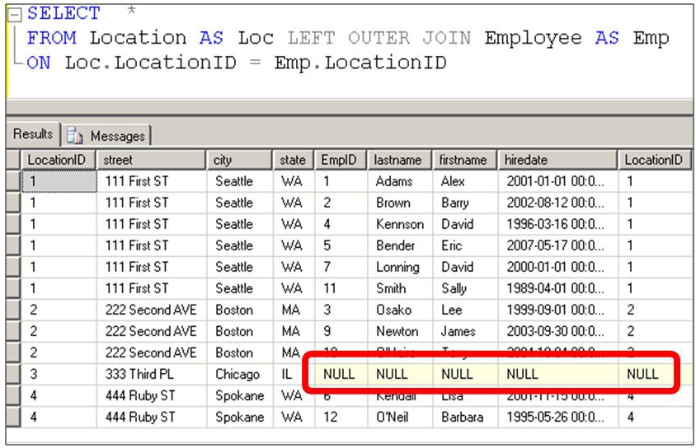The height and width of the screenshot is (448, 696).
Task: Select the first LocationID column header
Action: point(59,160)
